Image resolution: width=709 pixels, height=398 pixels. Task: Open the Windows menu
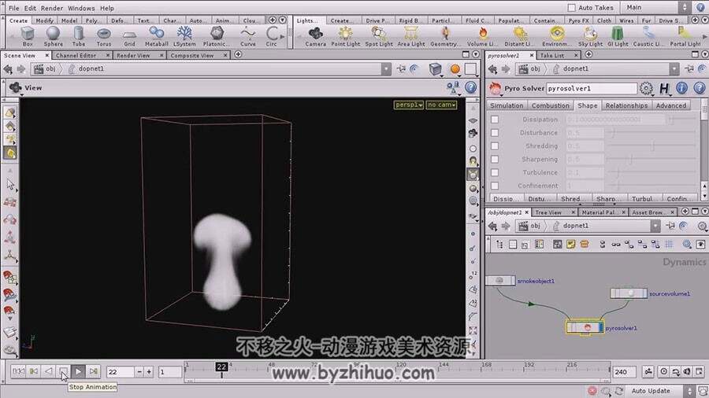point(81,8)
